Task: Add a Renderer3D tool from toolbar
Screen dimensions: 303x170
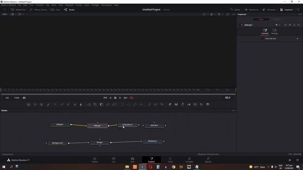Action: pos(208,104)
